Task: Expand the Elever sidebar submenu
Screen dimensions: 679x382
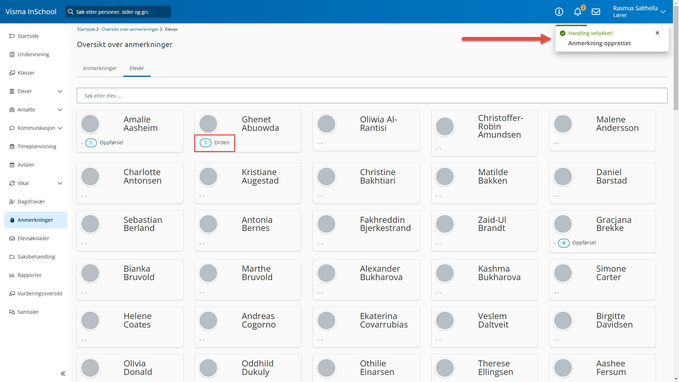Action: tap(60, 91)
